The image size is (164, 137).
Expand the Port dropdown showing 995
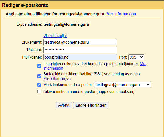point(136,57)
